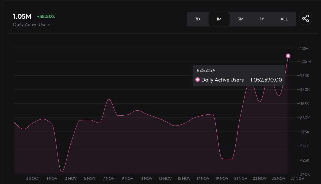This screenshot has width=321, height=184.
Task: Click the Daily Active Users subtitle
Action: 32,25
